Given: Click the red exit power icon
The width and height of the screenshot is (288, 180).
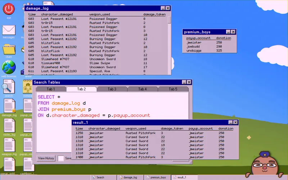Looking at the screenshot, I should click(9, 9).
